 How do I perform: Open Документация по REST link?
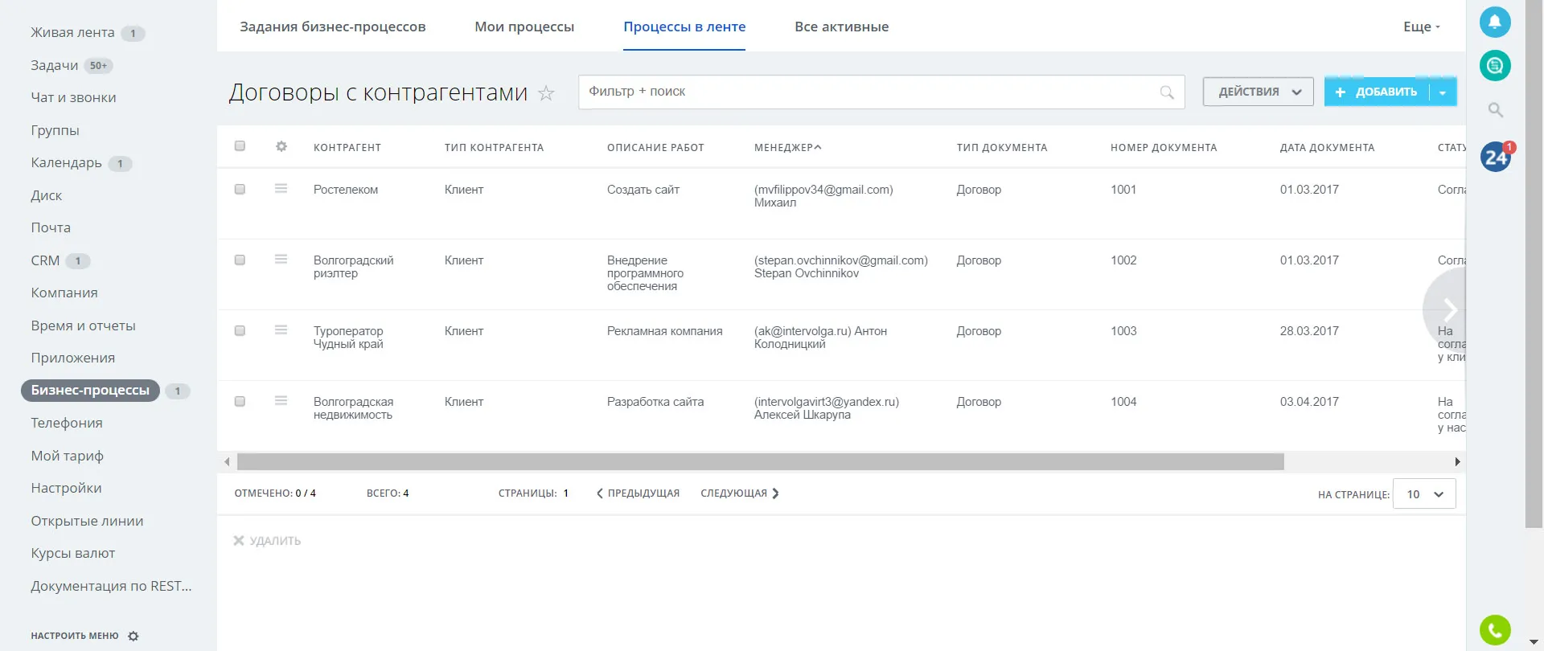click(111, 586)
